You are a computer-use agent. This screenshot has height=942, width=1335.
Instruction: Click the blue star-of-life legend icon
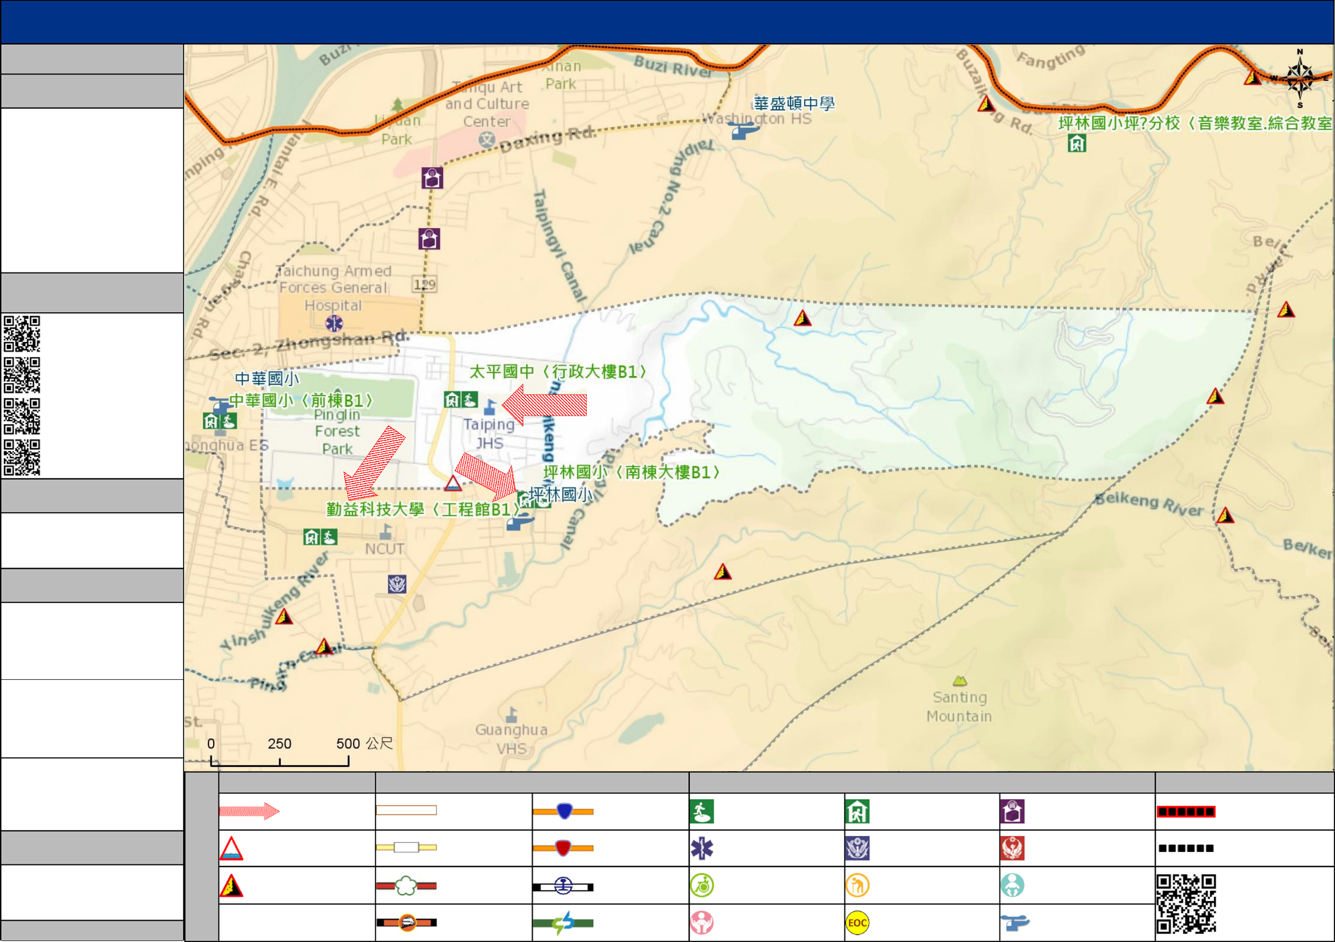(x=702, y=849)
